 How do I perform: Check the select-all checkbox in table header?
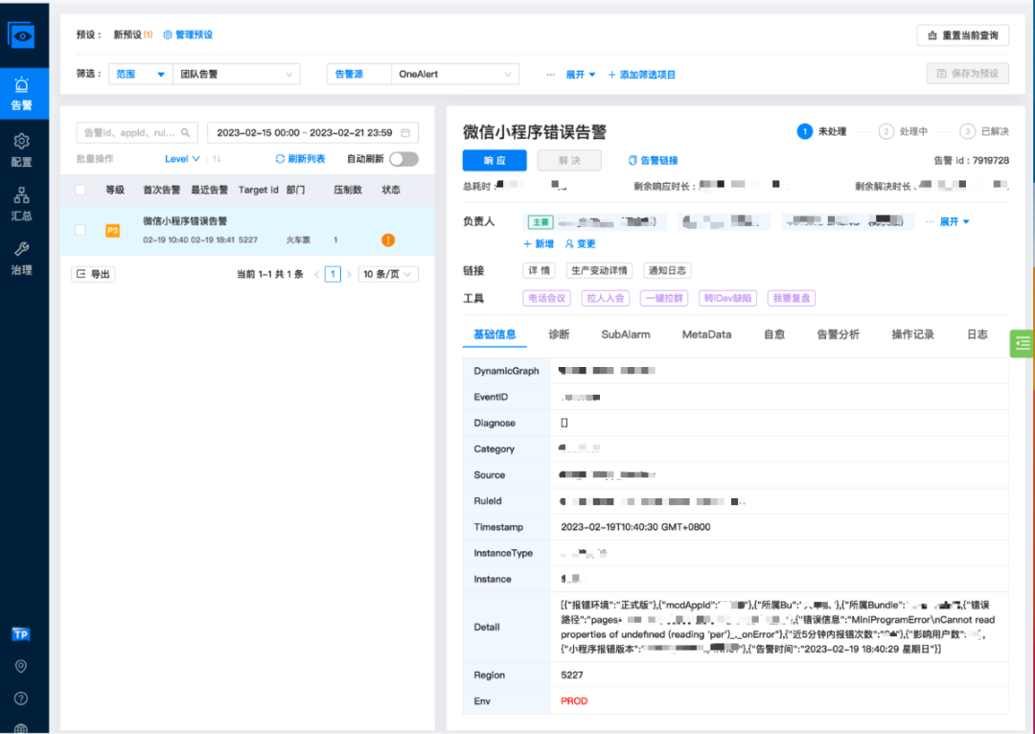[80, 190]
